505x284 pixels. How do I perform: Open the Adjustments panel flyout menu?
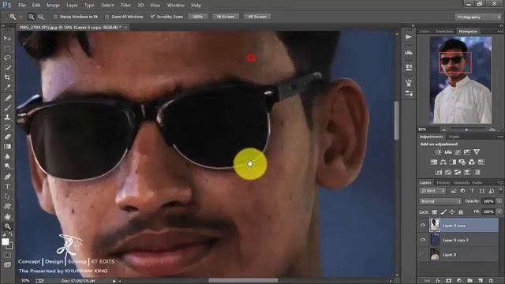tap(499, 136)
